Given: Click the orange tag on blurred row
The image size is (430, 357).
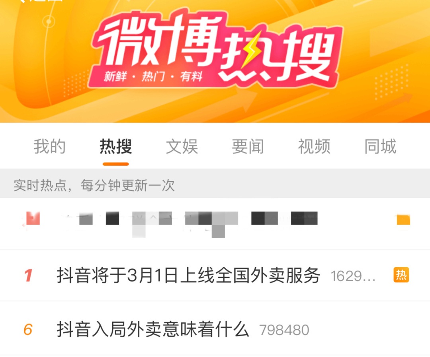Looking at the screenshot, I should [x=403, y=220].
